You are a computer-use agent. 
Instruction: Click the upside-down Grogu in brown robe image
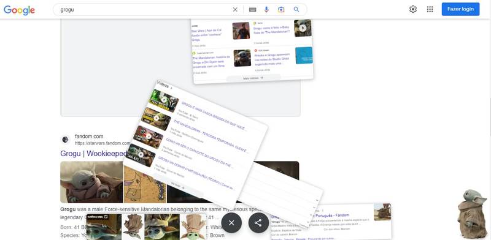click(133, 227)
